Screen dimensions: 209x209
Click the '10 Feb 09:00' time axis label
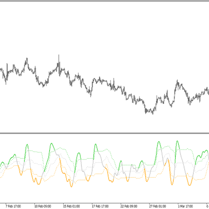pyautogui.click(x=42, y=206)
